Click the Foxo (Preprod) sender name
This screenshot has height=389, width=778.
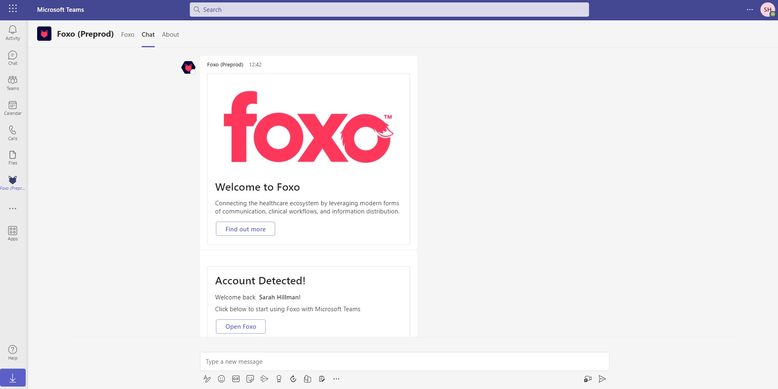coord(225,64)
